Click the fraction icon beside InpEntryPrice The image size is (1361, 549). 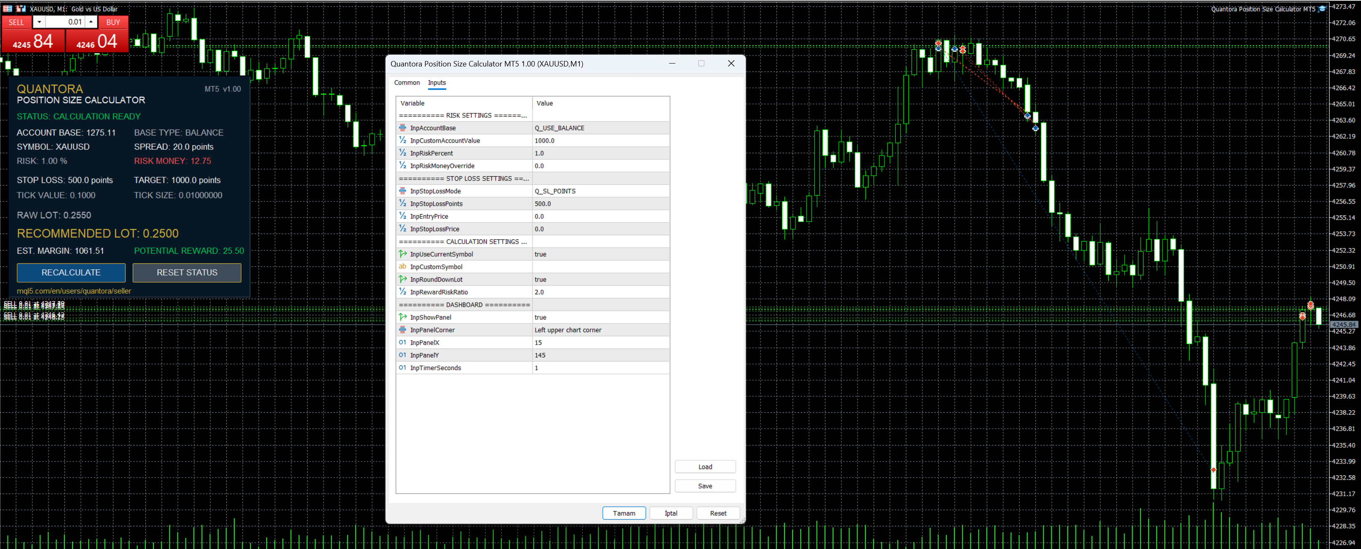point(402,216)
